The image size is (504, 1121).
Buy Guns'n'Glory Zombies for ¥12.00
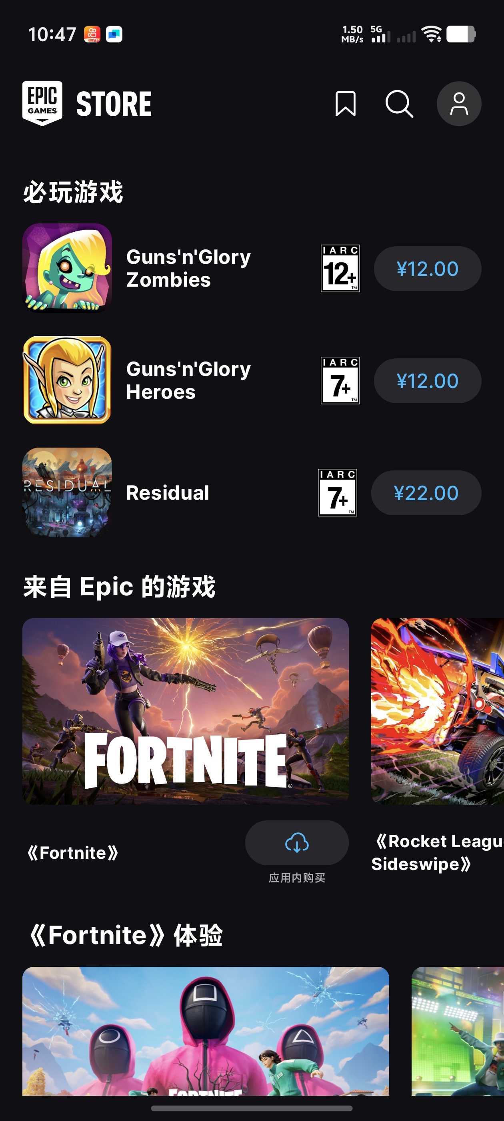tap(428, 269)
